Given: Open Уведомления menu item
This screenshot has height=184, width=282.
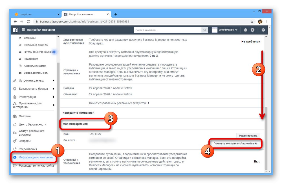Looking at the screenshot, I should (x=28, y=149).
